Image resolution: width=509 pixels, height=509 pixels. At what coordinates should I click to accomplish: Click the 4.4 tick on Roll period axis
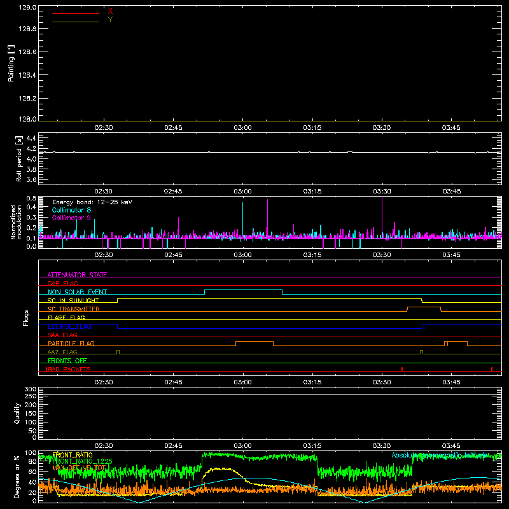coord(31,138)
